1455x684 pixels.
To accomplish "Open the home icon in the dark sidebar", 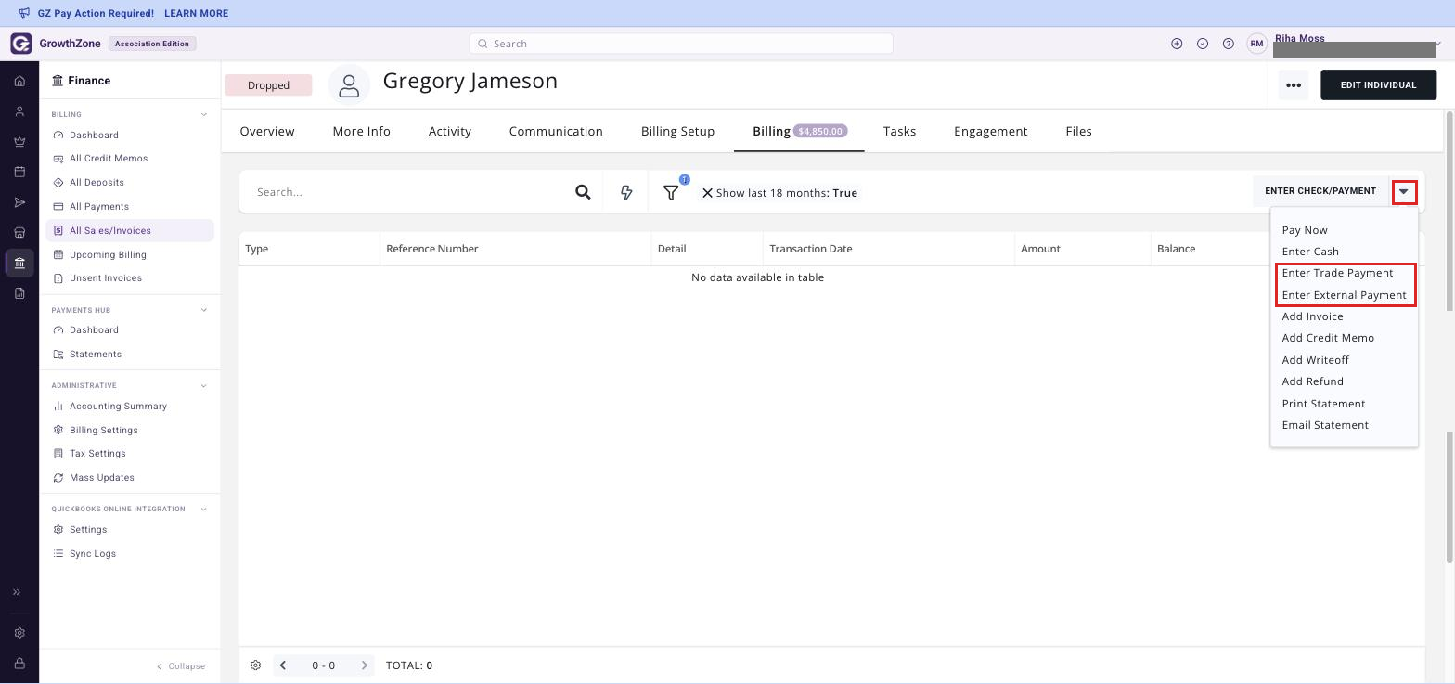I will [19, 81].
